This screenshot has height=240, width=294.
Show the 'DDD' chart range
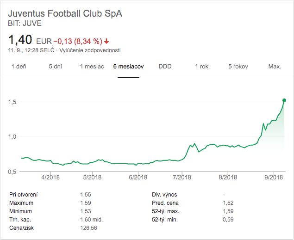click(165, 67)
